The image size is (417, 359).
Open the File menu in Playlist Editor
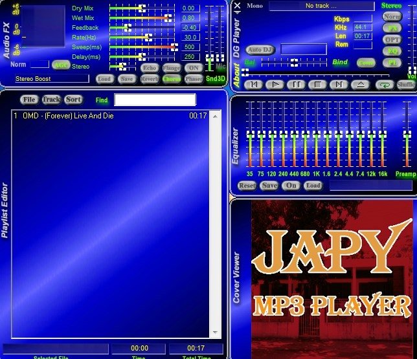[29, 100]
